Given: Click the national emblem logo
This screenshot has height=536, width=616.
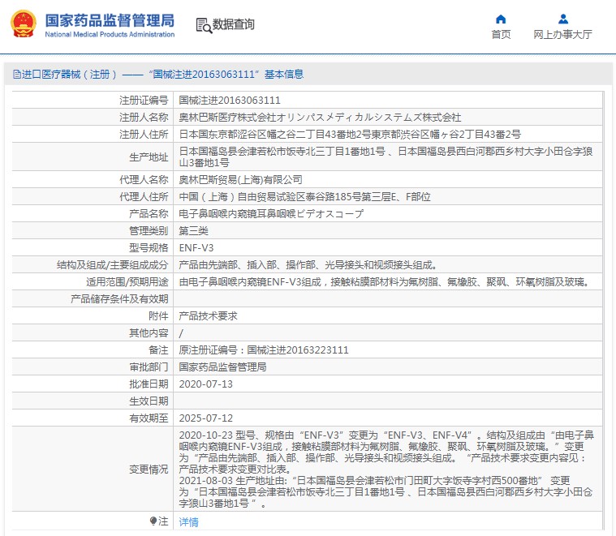Looking at the screenshot, I should click(x=24, y=24).
